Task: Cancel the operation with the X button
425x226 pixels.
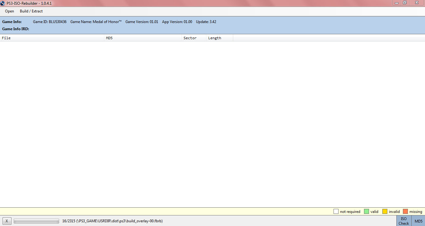Action: click(x=7, y=221)
